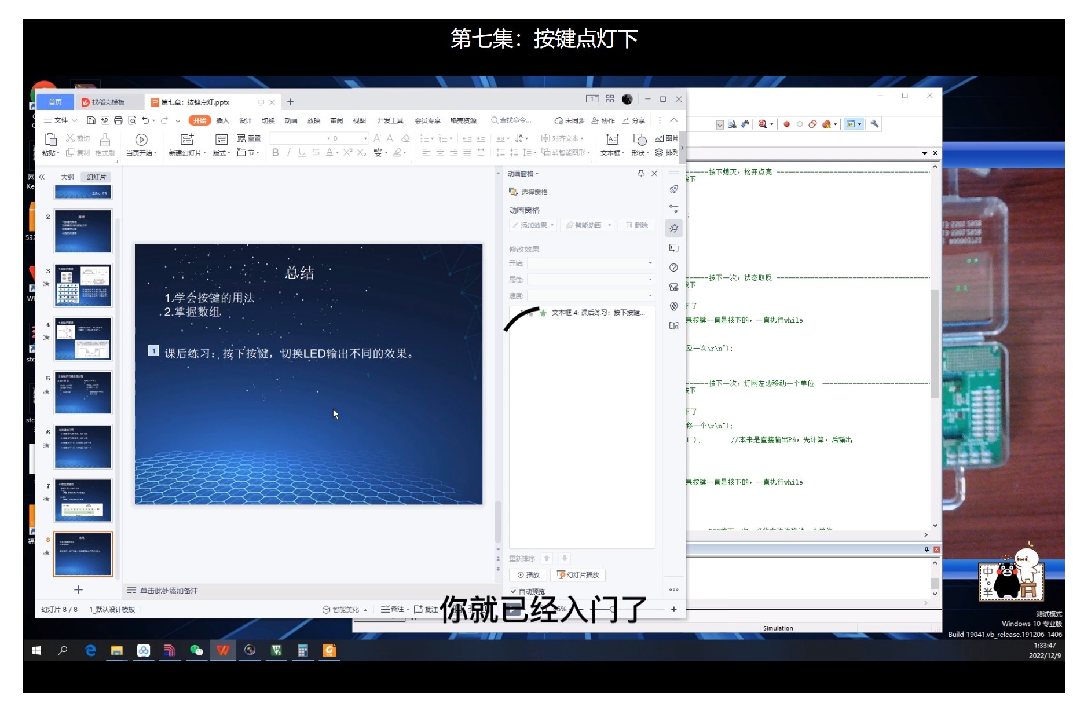Screen dimensions: 1073x707
Task: Click the Selection Pane icon
Action: tap(513, 192)
